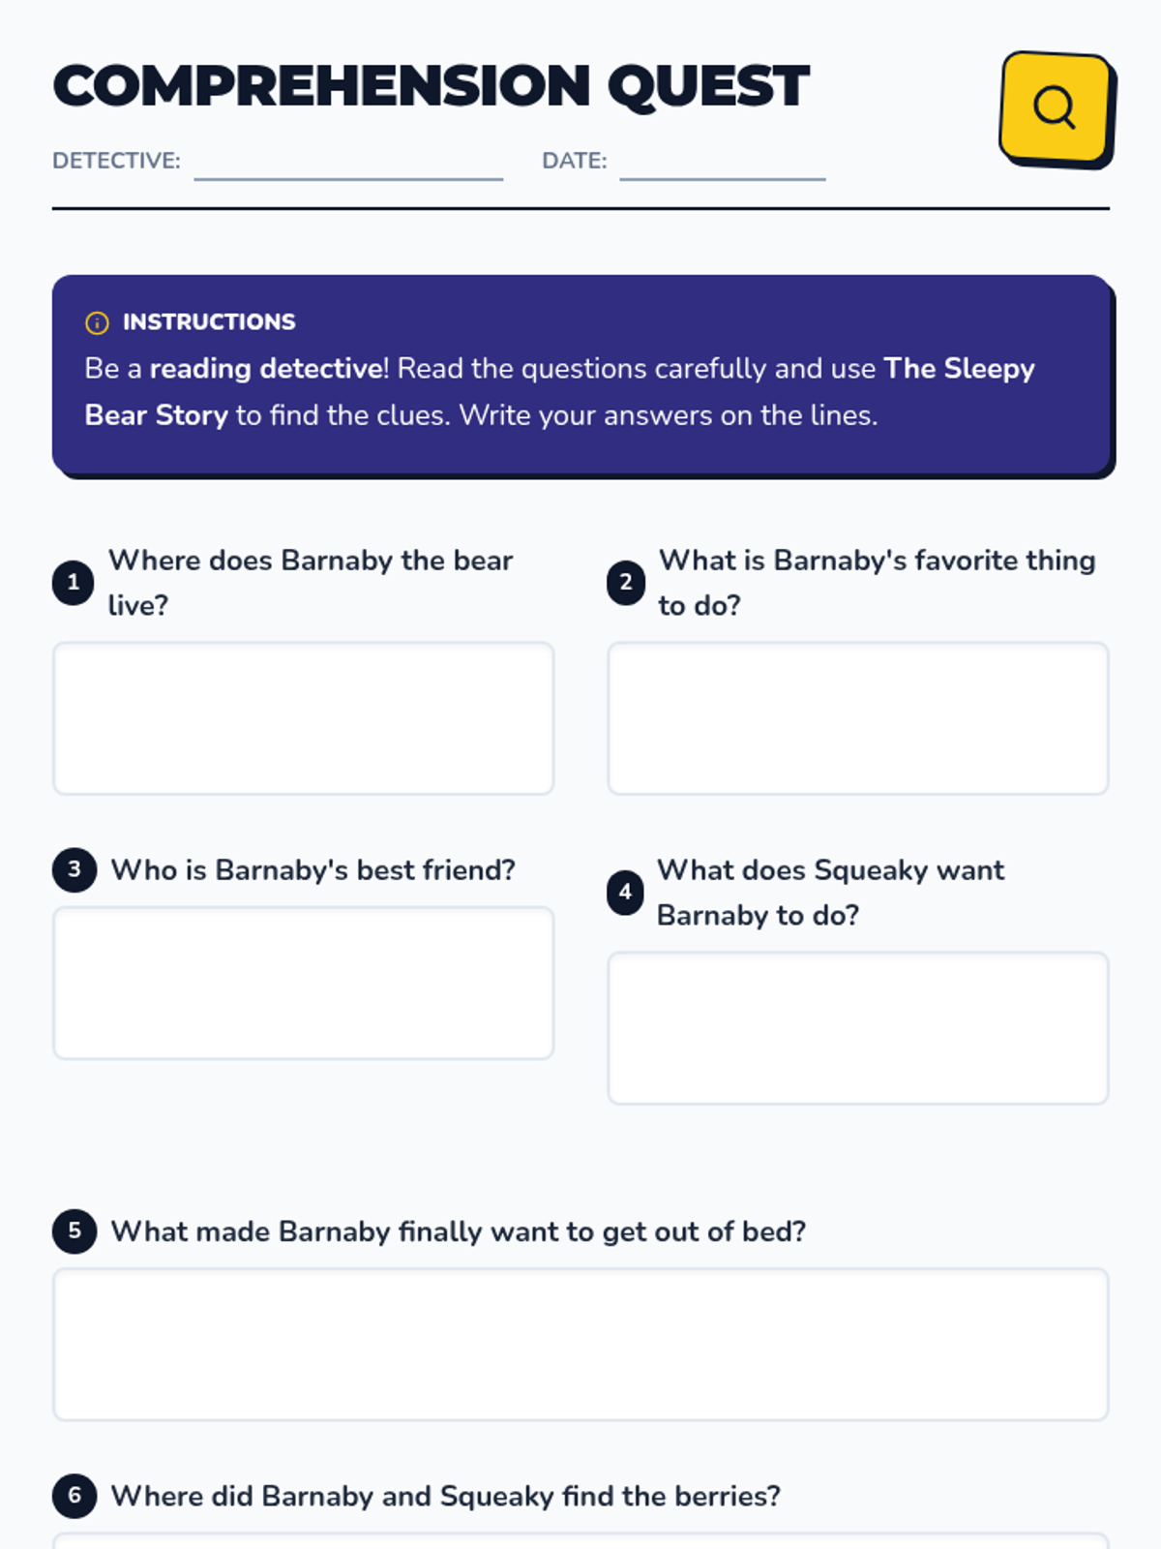Image resolution: width=1161 pixels, height=1549 pixels.
Task: Click the info icon beside INSTRUCTIONS
Action: [x=97, y=323]
